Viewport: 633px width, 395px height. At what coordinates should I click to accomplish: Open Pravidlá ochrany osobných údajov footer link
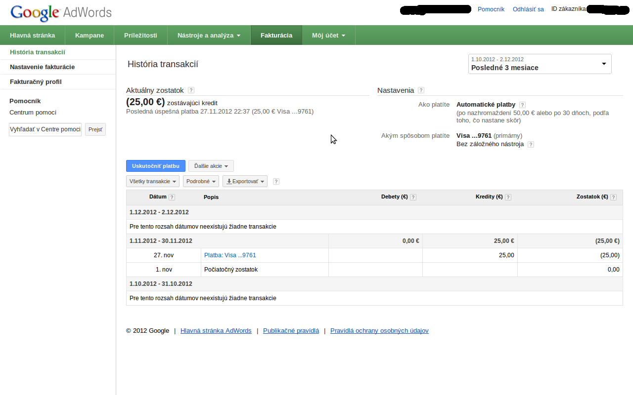(x=379, y=331)
